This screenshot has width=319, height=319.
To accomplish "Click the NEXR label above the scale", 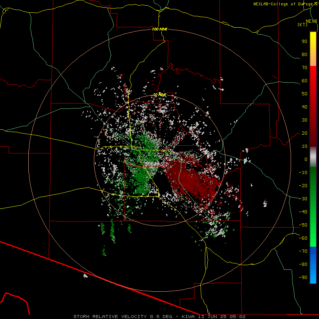I will pos(312,21).
